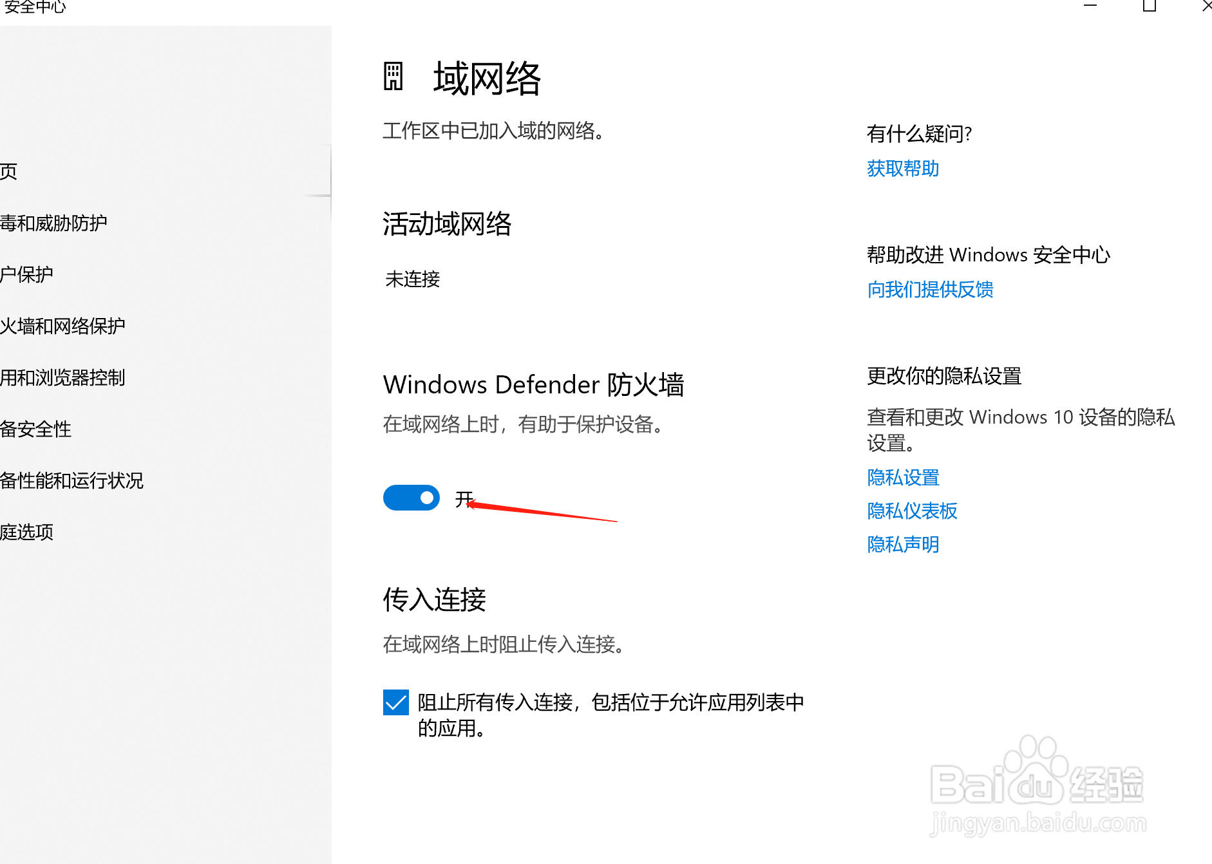Click the 向我们提供反馈 feedback link

[x=930, y=290]
